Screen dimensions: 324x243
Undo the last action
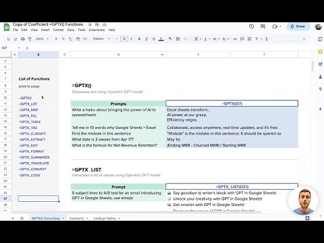coord(8,39)
